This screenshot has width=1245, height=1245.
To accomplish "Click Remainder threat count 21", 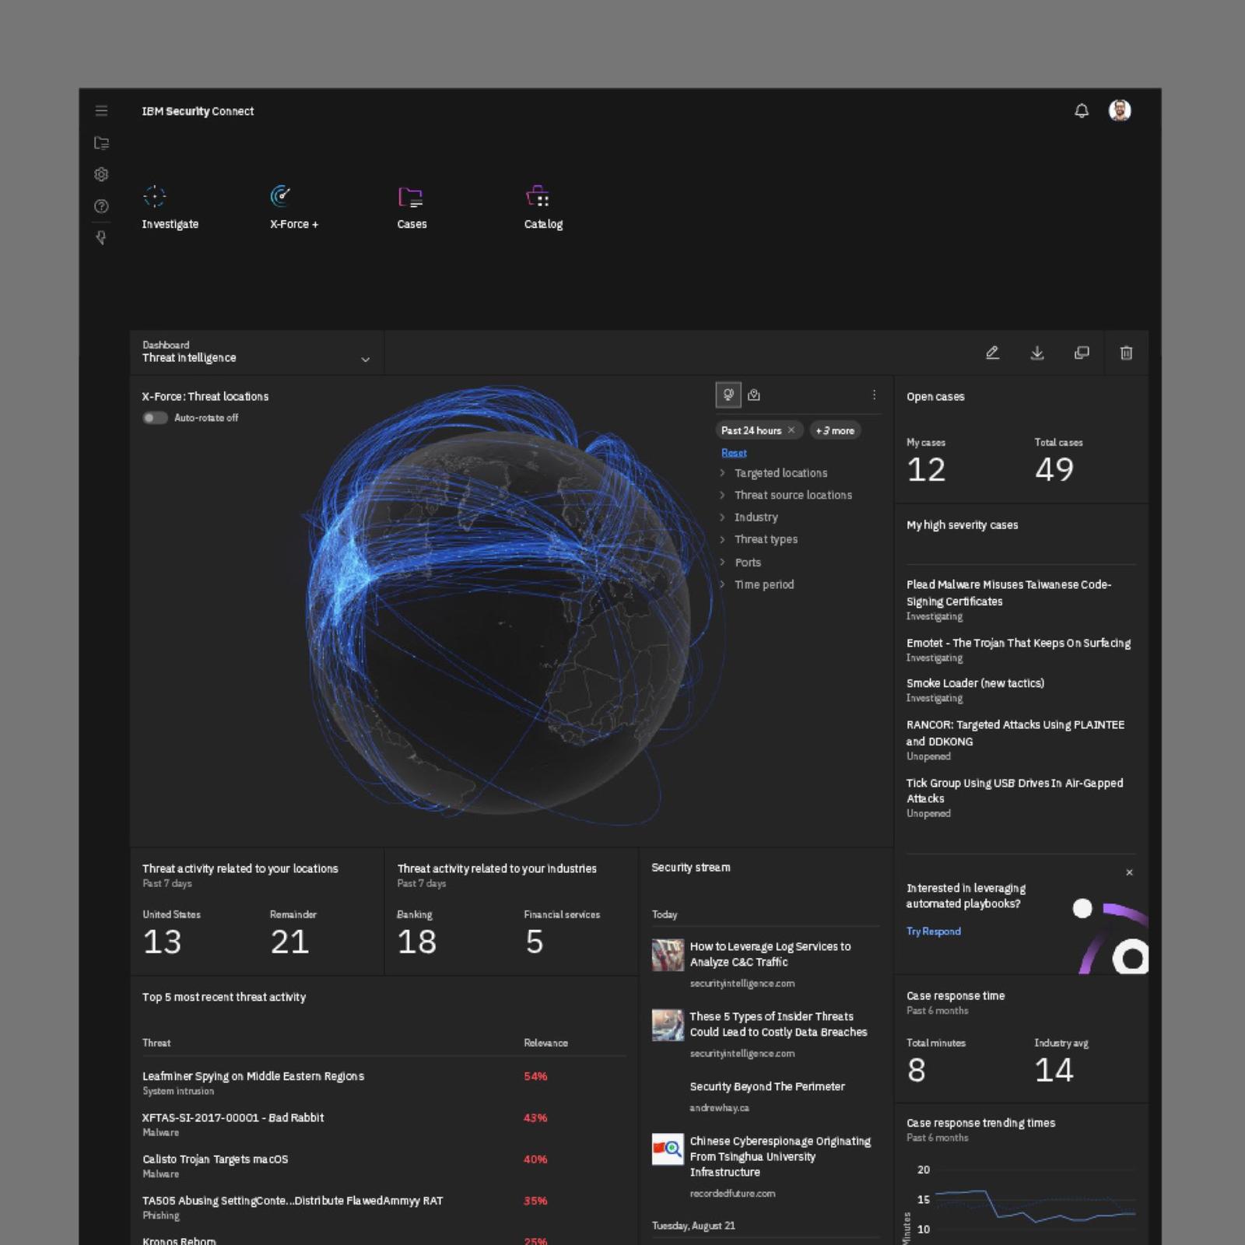I will pyautogui.click(x=289, y=942).
